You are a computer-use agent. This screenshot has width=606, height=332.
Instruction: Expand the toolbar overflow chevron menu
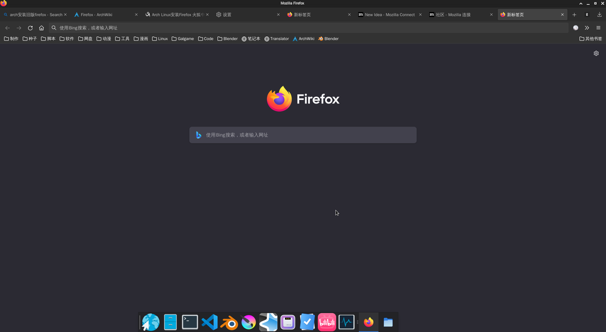[587, 28]
